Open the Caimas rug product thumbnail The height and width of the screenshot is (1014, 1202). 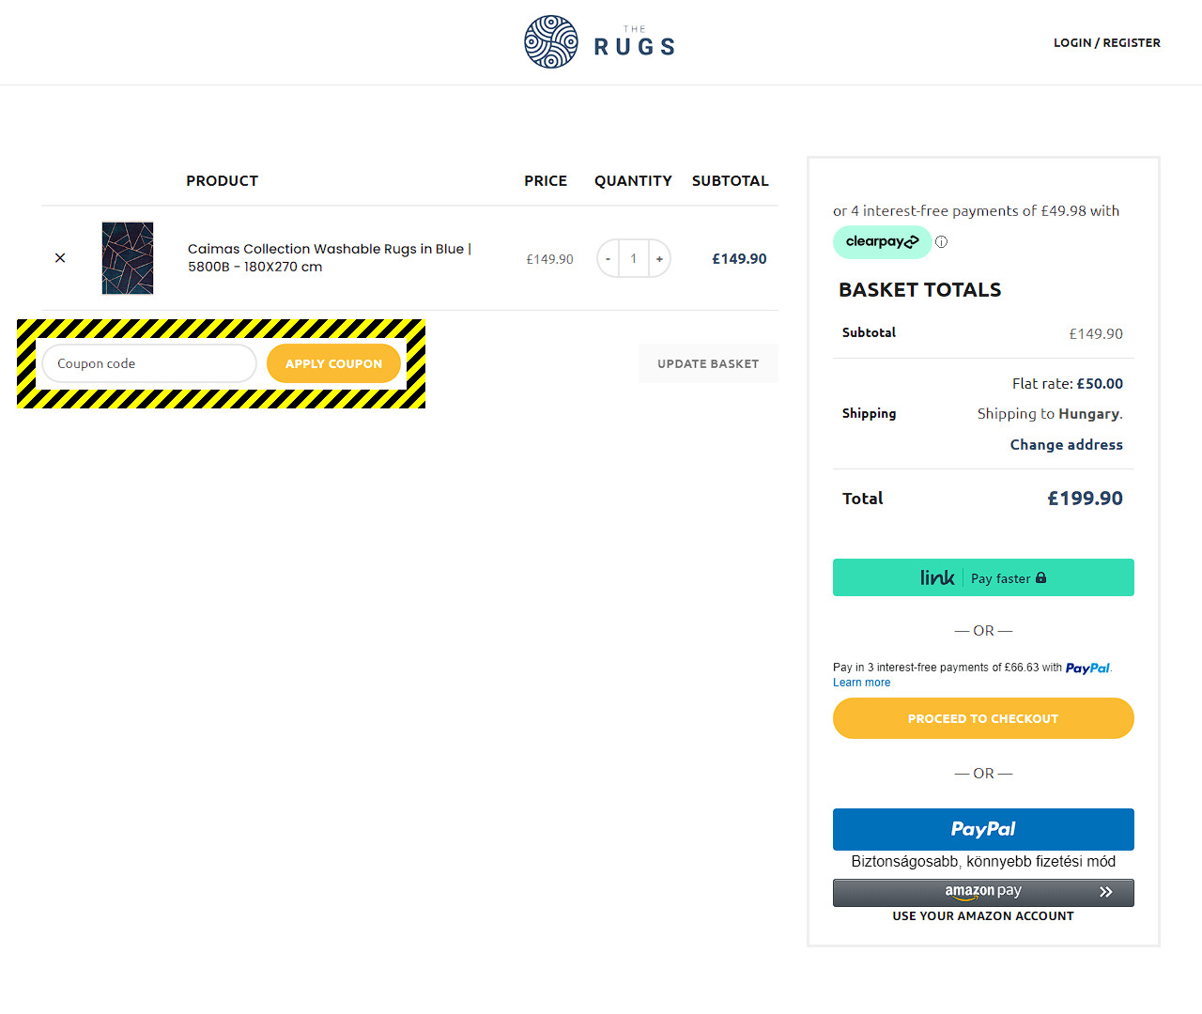point(128,258)
